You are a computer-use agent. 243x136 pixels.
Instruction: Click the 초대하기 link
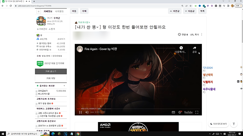[61, 39]
